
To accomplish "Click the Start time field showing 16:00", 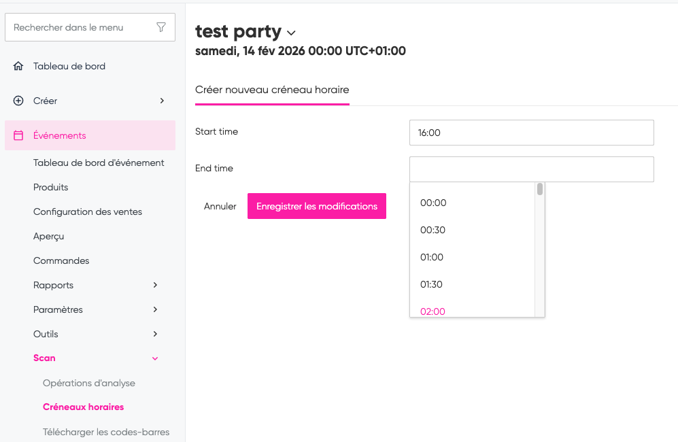I will [531, 133].
